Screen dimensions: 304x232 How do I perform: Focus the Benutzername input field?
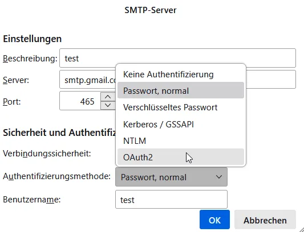pos(171,200)
